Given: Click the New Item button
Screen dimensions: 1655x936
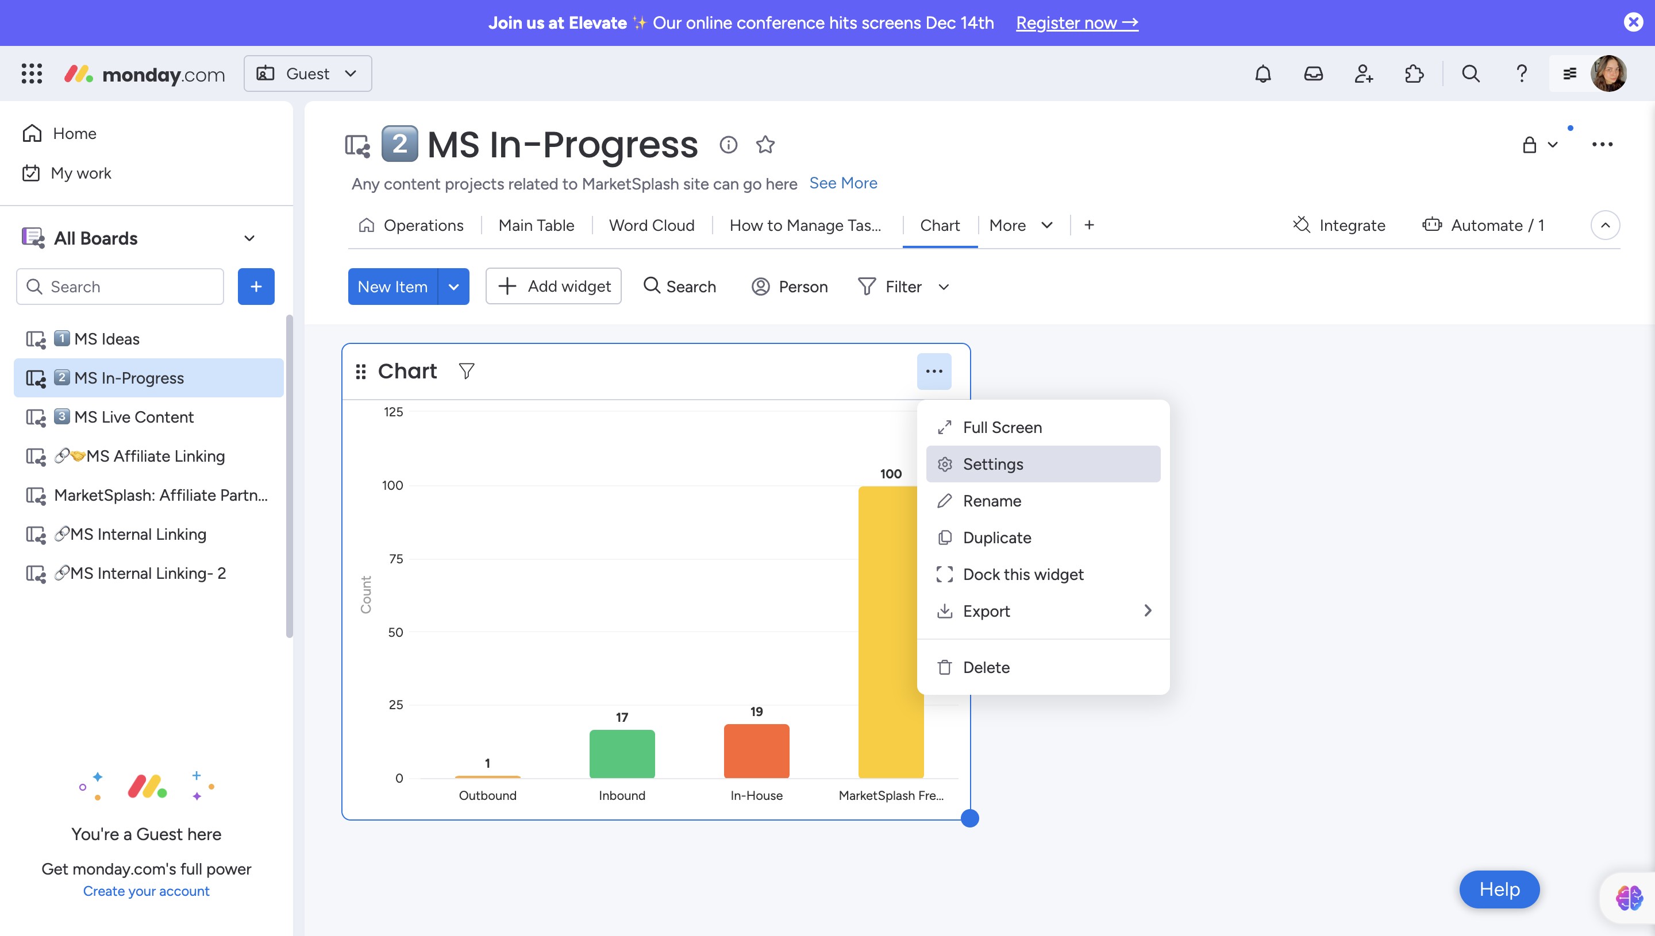Looking at the screenshot, I should coord(392,287).
